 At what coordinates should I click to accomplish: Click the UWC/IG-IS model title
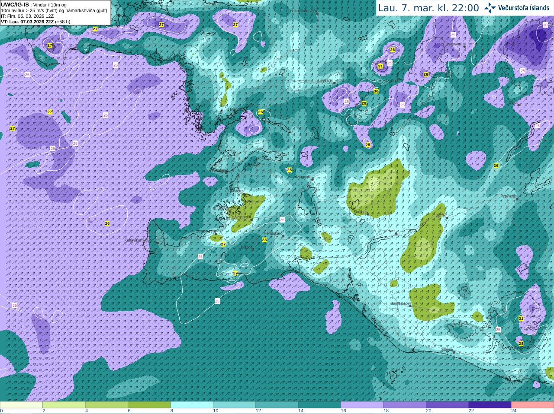(15, 5)
